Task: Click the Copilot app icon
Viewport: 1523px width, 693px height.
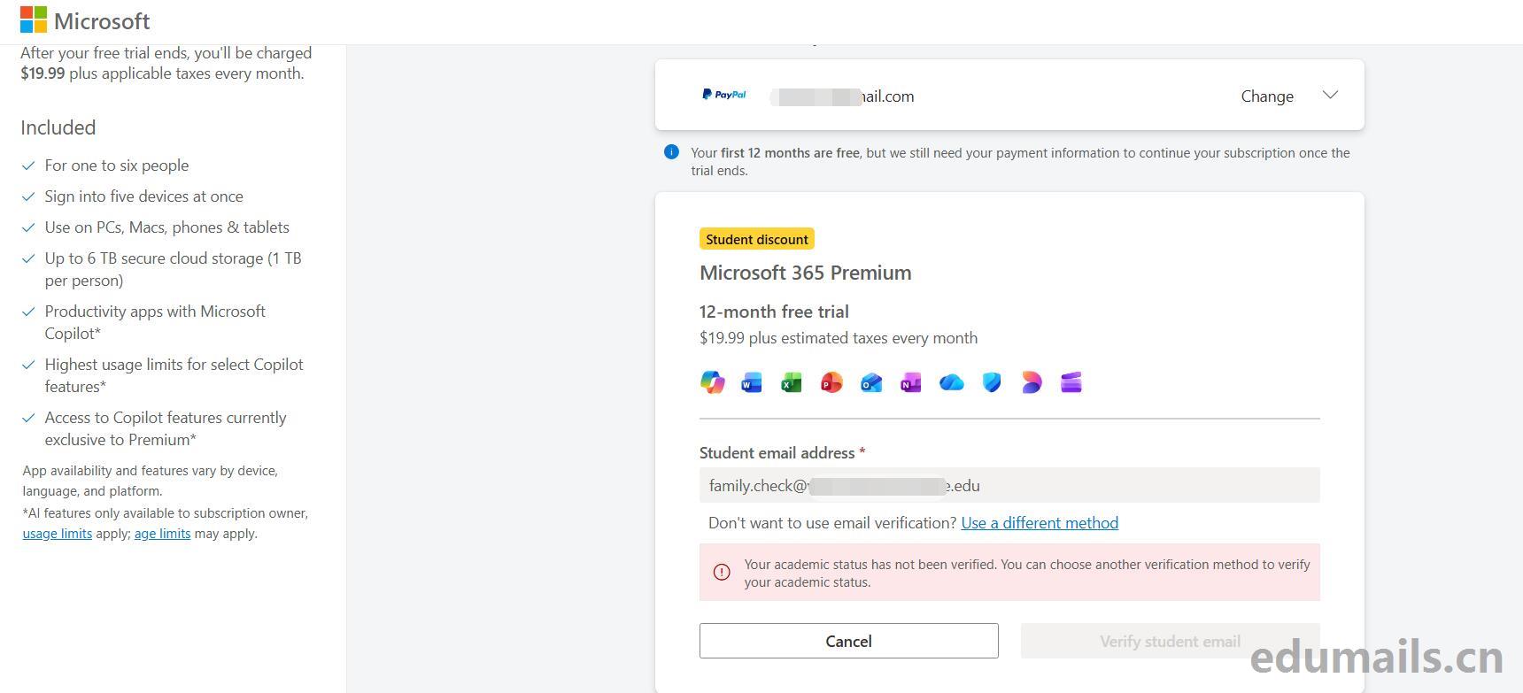Action: pos(713,382)
